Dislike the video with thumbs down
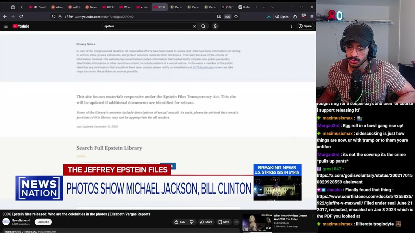 click(192, 222)
